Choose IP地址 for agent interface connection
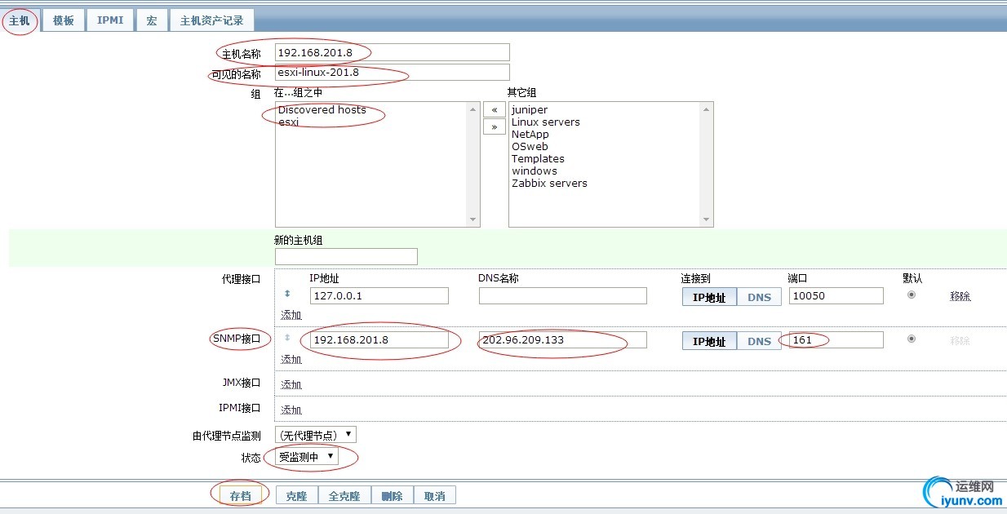 709,297
